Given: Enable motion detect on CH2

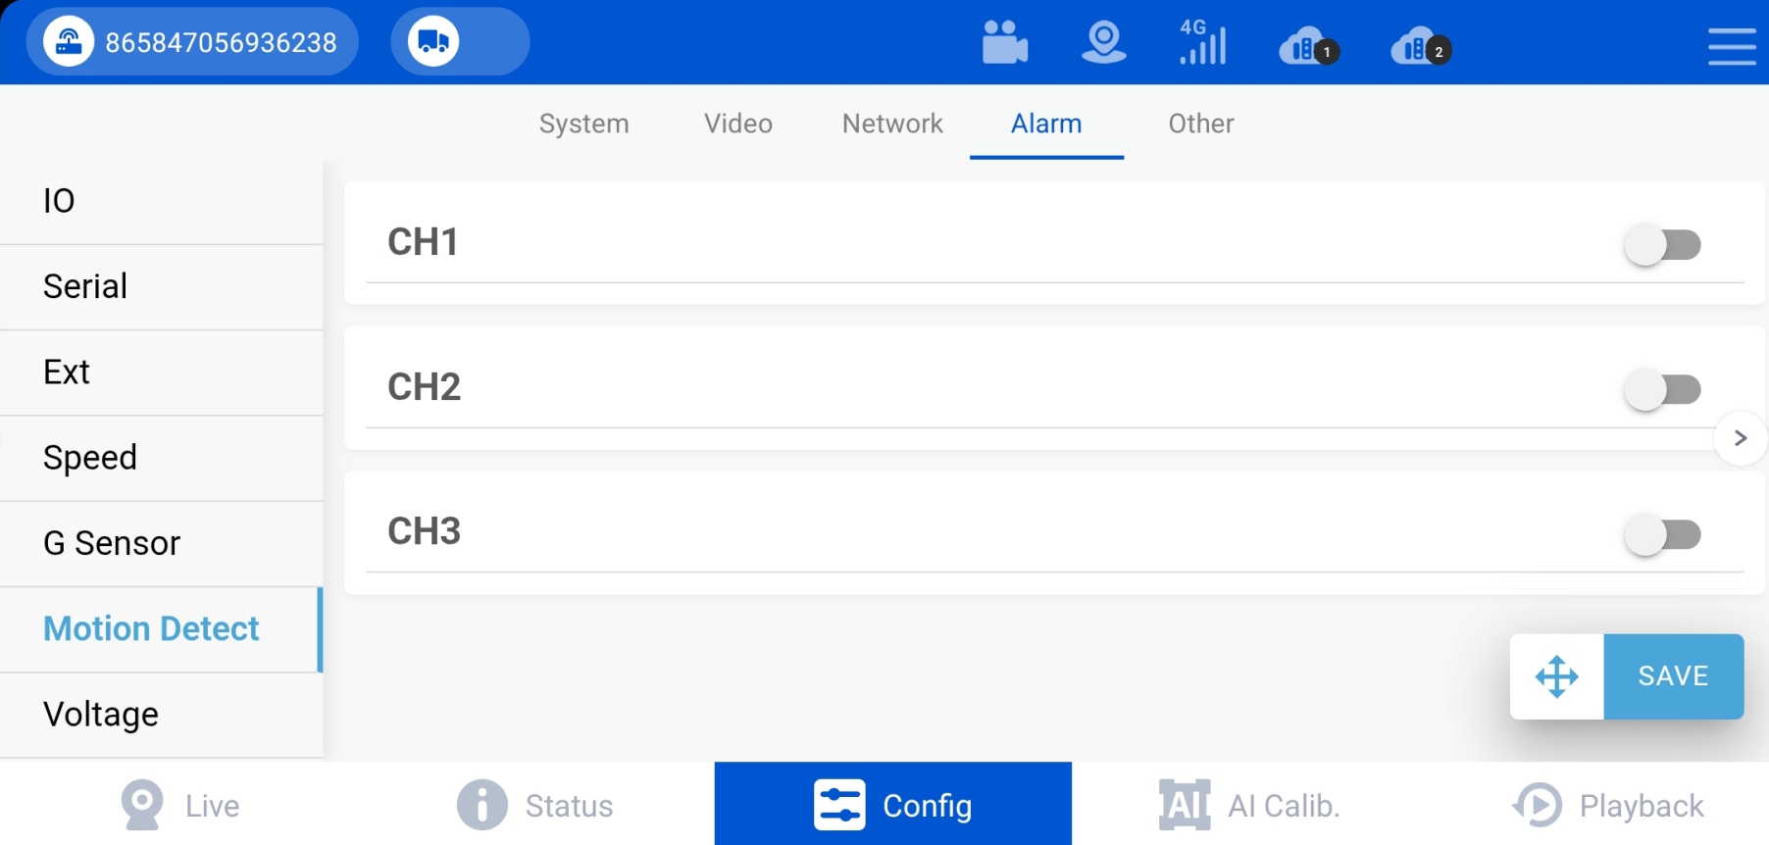Looking at the screenshot, I should coord(1662,389).
